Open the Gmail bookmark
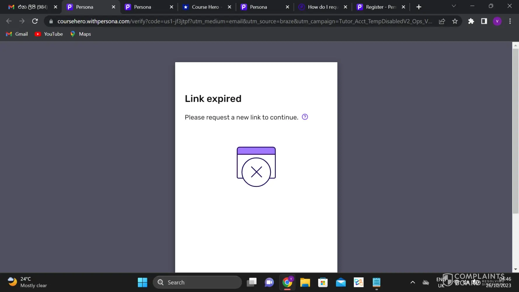The height and width of the screenshot is (292, 519). coord(17,34)
